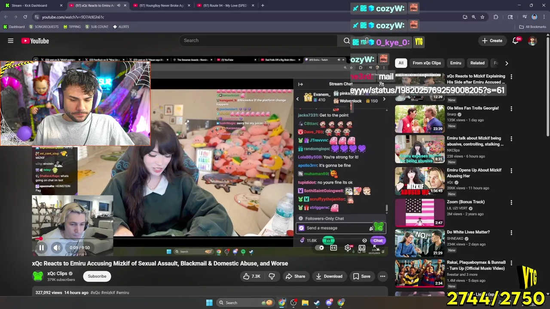Open the ALERTS bookmark
The height and width of the screenshot is (309, 550).
pos(121,27)
